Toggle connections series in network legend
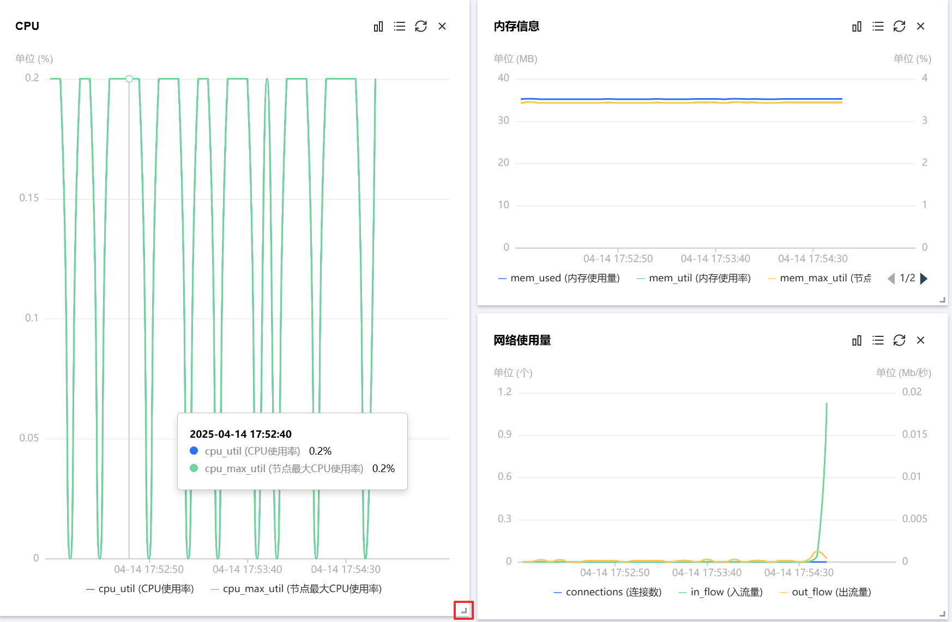Viewport: 952px width, 622px height. pyautogui.click(x=607, y=592)
